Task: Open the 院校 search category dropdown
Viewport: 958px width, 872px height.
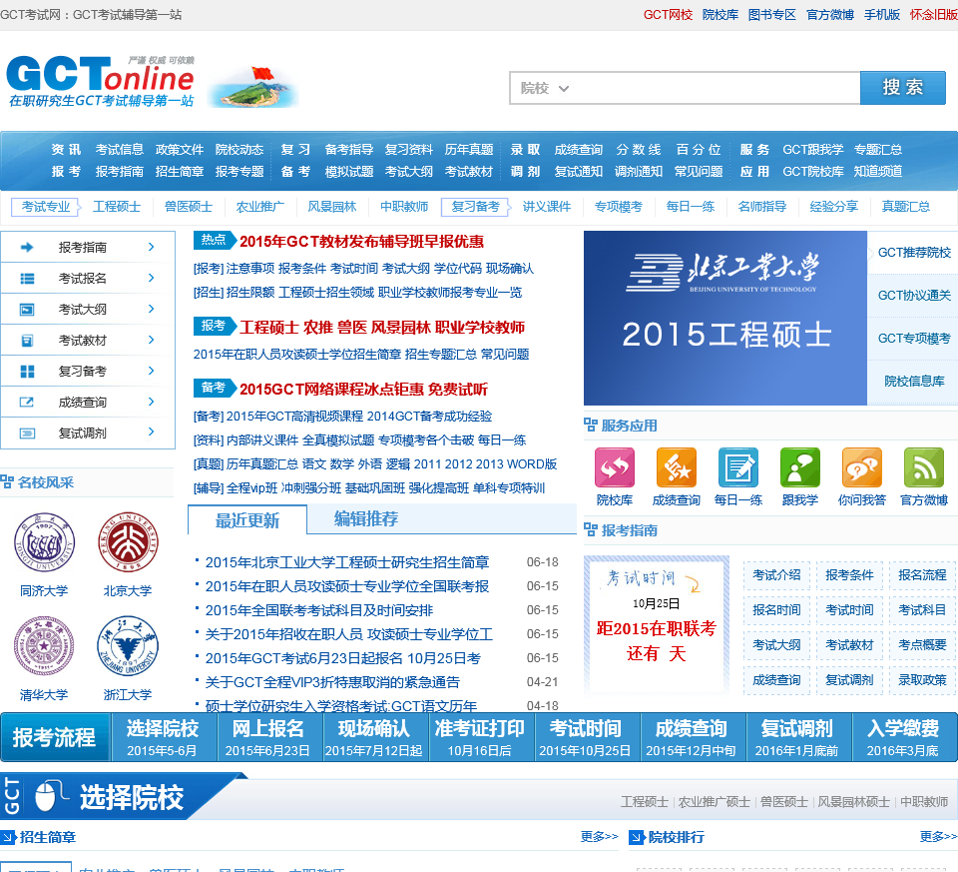Action: click(x=545, y=88)
